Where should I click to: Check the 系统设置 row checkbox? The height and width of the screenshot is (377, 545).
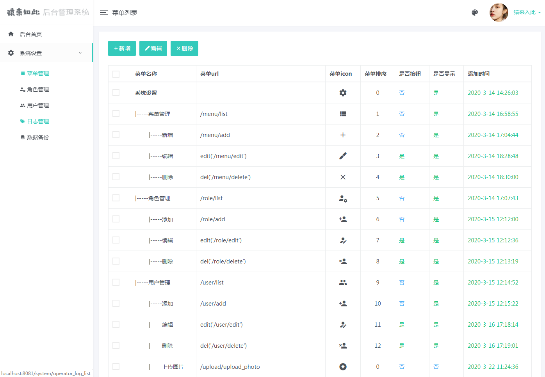pyautogui.click(x=116, y=92)
